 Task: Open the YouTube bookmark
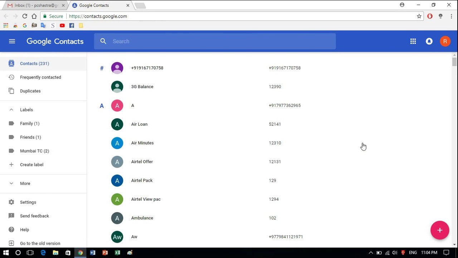pyautogui.click(x=62, y=25)
